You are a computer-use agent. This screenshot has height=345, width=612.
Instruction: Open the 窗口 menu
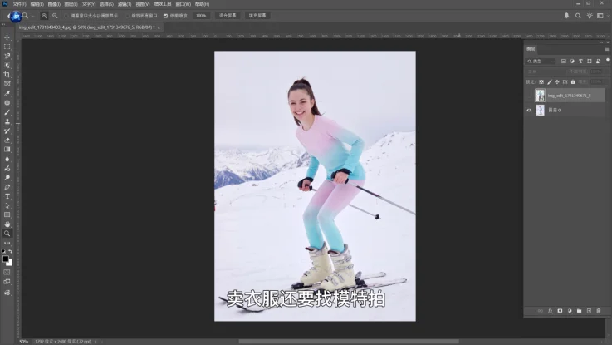[x=183, y=4]
